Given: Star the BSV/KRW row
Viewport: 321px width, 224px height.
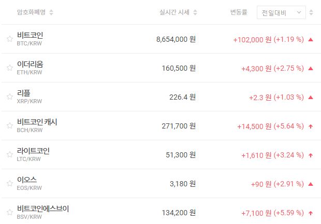Looking at the screenshot, I should [9, 212].
